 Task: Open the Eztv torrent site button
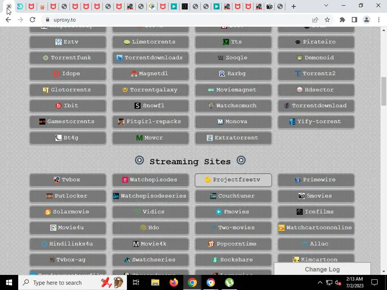tap(68, 42)
